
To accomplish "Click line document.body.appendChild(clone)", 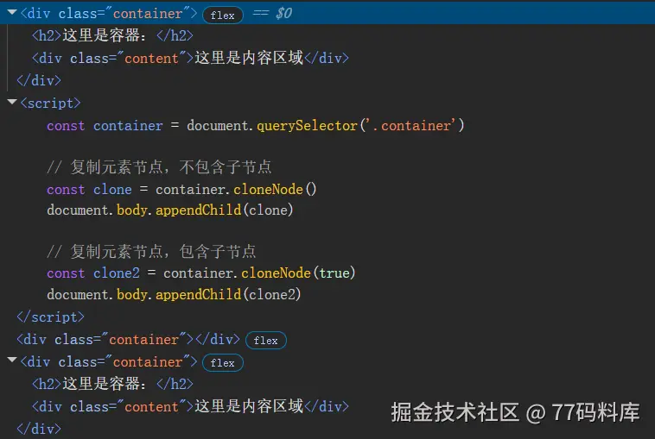I will [170, 210].
